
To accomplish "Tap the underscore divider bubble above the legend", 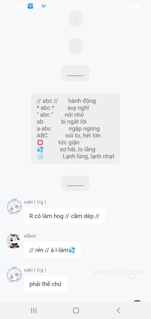I will pyautogui.click(x=75, y=73).
